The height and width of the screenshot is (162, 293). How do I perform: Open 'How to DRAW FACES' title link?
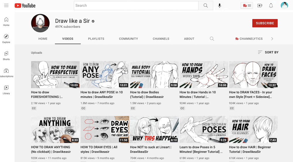(x=251, y=95)
